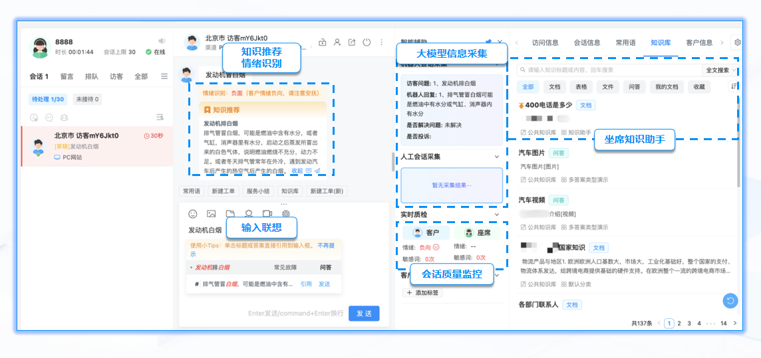This screenshot has height=358, width=761.
Task: Click the transfer conversation icon in chat header
Action: pos(352,43)
